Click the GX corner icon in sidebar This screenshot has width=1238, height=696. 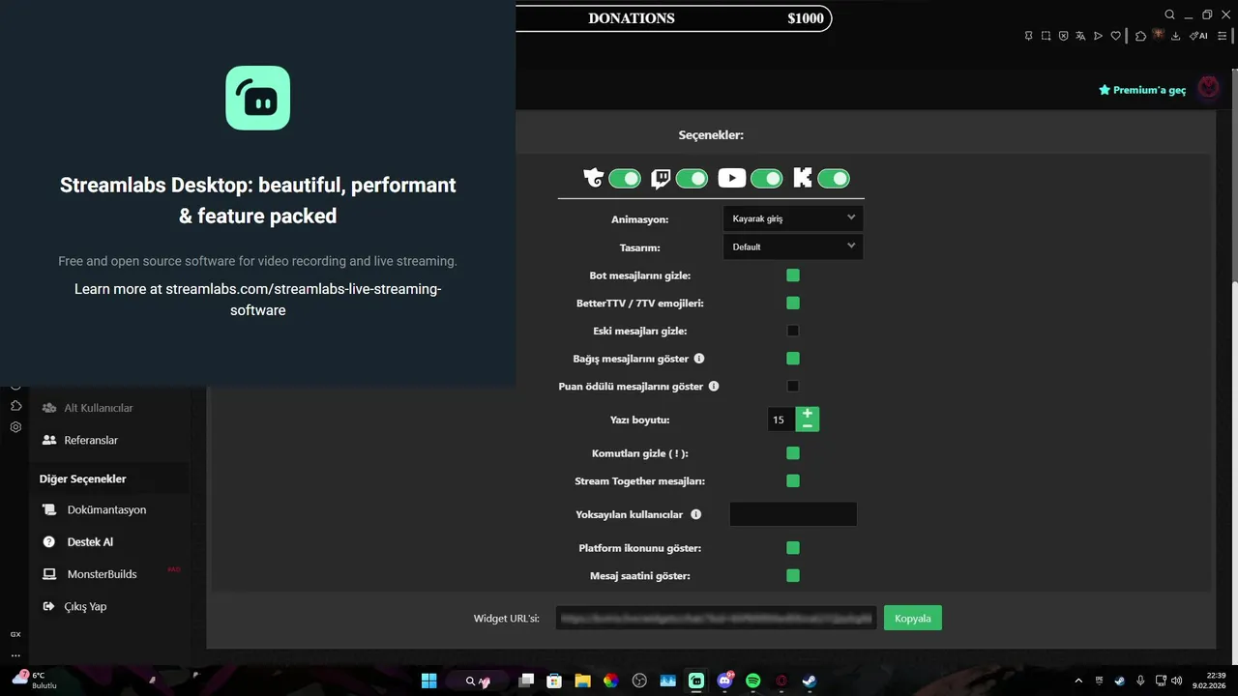point(15,634)
